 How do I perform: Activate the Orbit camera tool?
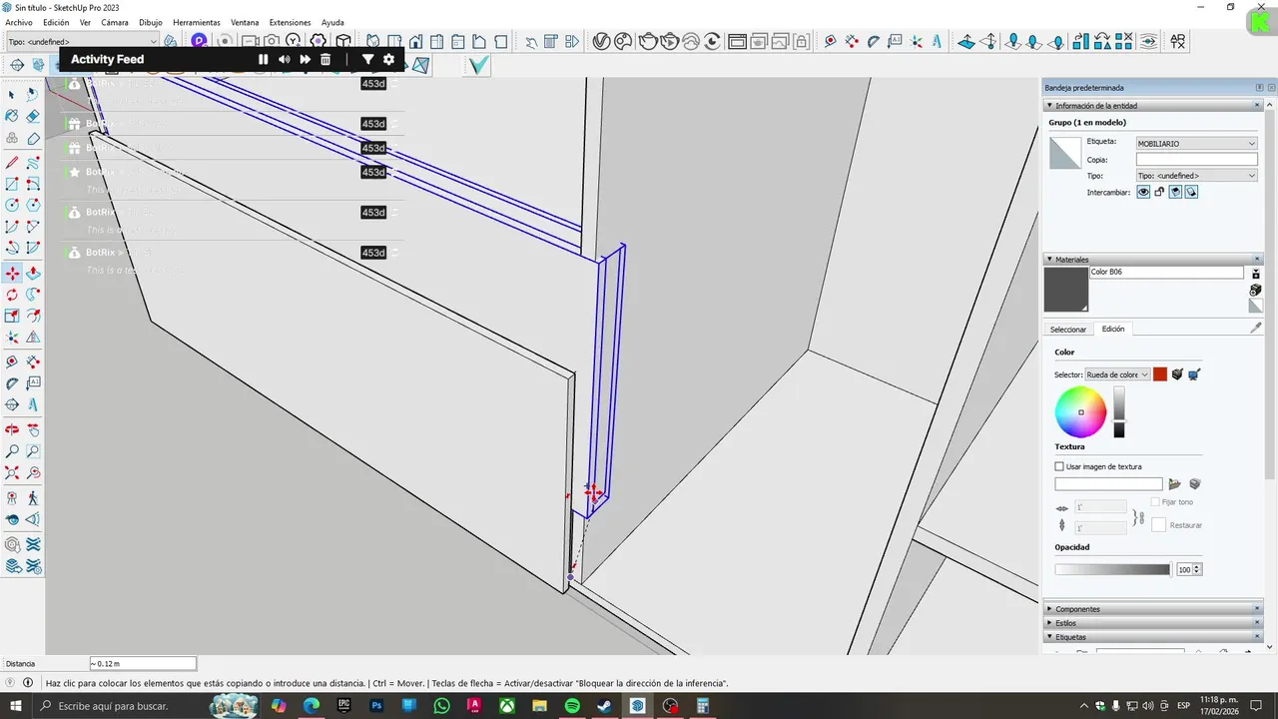pyautogui.click(x=12, y=428)
